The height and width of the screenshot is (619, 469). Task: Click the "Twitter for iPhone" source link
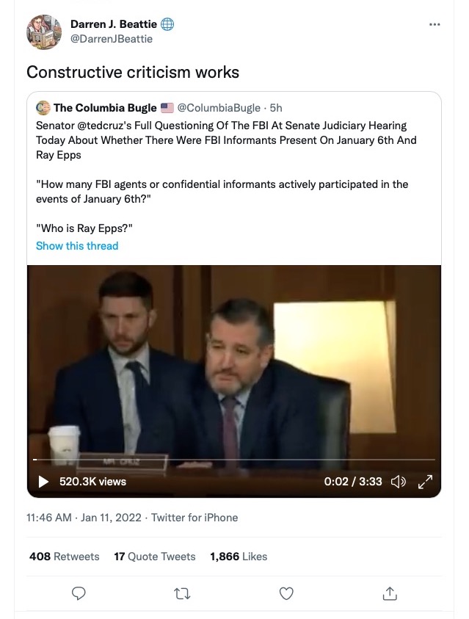coord(194,518)
